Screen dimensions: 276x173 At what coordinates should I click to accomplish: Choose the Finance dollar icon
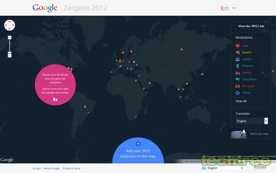coord(237,66)
